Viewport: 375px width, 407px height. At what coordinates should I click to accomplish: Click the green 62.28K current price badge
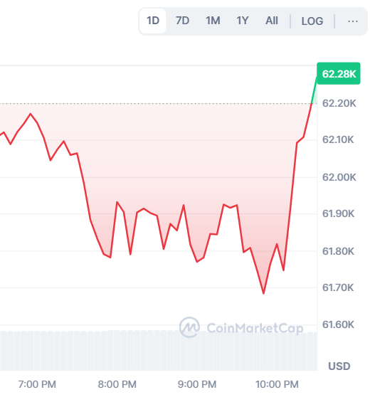(x=339, y=74)
